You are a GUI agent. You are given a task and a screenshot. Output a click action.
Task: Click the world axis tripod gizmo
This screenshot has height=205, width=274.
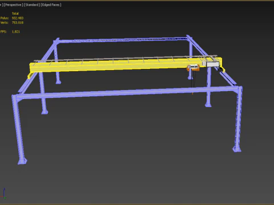point(4,194)
